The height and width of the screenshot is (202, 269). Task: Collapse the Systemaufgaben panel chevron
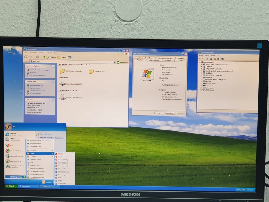53,66
